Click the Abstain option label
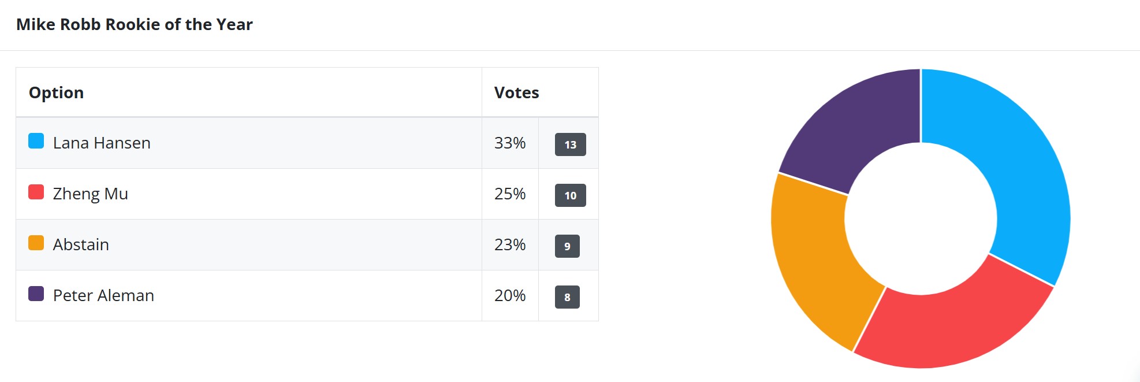This screenshot has height=382, width=1140. coord(81,244)
